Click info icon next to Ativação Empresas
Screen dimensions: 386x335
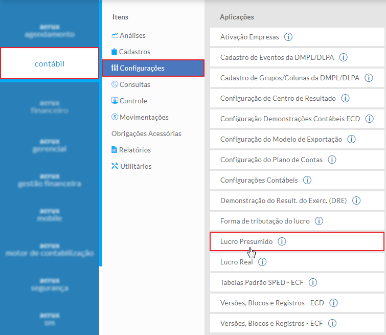click(x=288, y=37)
